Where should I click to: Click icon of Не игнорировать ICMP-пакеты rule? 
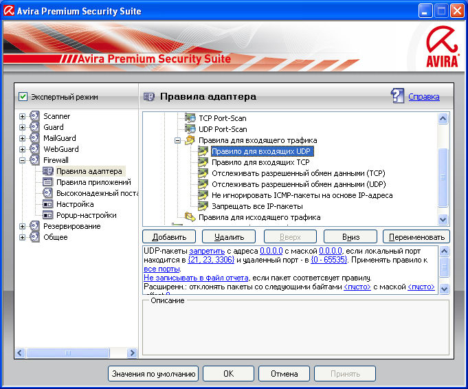203,196
